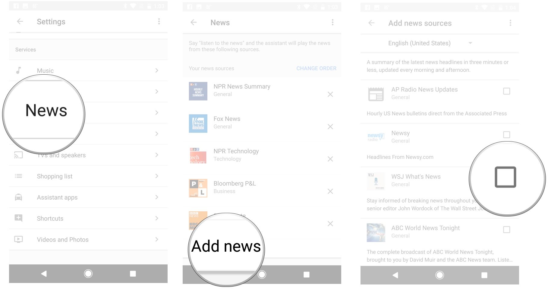Viewport: 548px width, 289px height.
Task: Tap the Videos and Photos play icon
Action: pos(18,239)
